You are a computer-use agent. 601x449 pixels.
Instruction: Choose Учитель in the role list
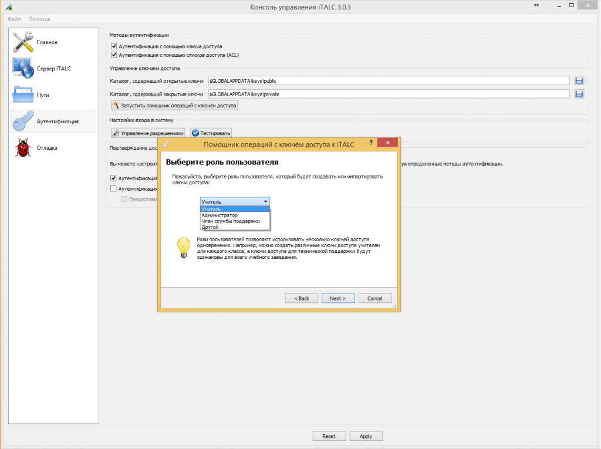[235, 210]
